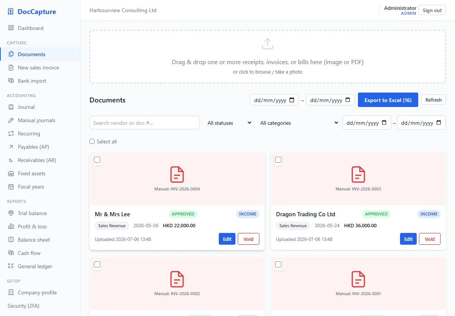Open Security (2FA) setup page
455x316 pixels.
tap(40, 306)
